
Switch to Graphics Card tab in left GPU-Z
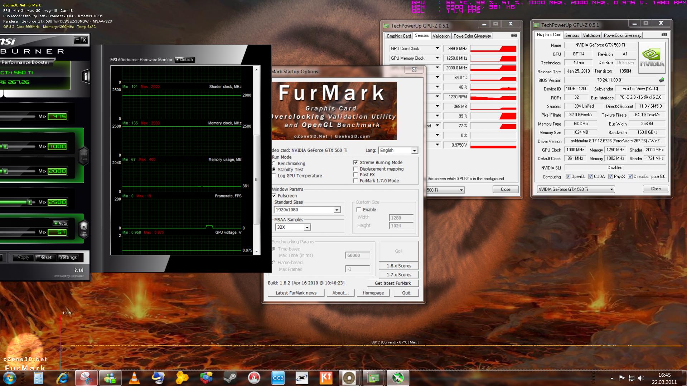point(398,36)
